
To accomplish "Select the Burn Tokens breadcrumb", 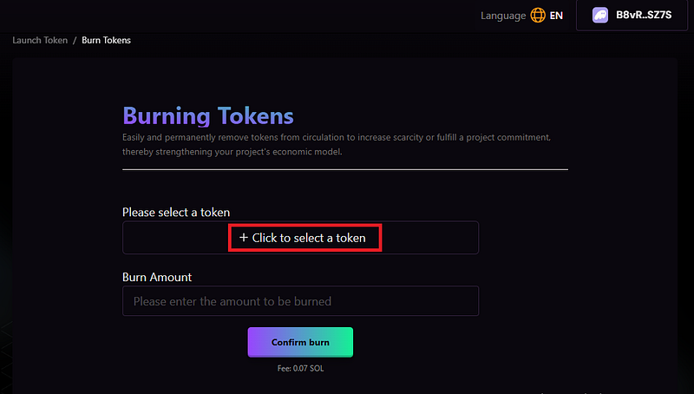I will [x=107, y=41].
